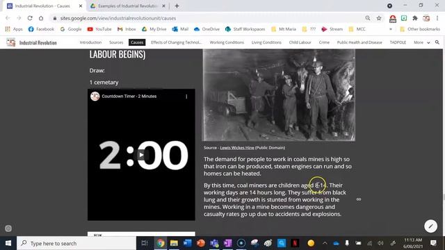Select the Causes page tab
This screenshot has width=445, height=250.
[x=137, y=42]
